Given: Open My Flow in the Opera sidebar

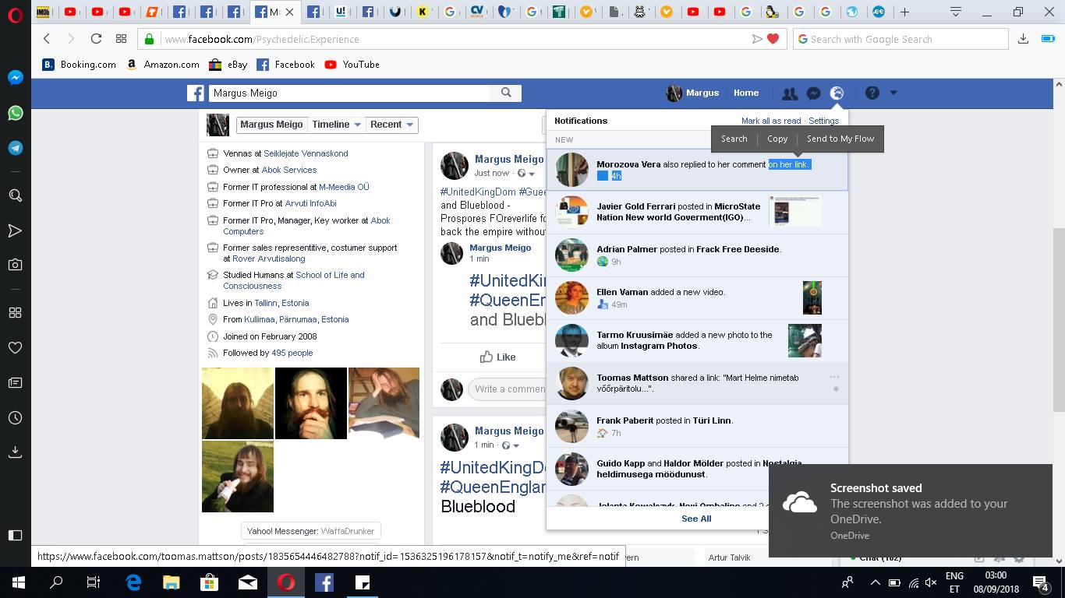Looking at the screenshot, I should pyautogui.click(x=15, y=230).
